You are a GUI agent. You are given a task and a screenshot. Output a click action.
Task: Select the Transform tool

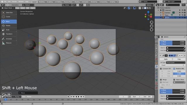pos(9,34)
